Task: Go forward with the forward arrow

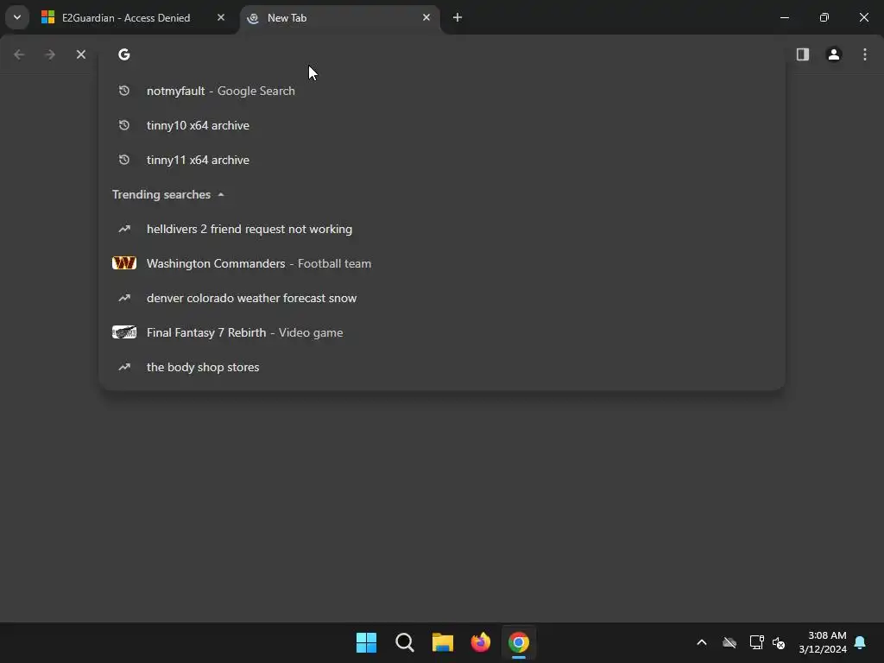Action: point(50,54)
